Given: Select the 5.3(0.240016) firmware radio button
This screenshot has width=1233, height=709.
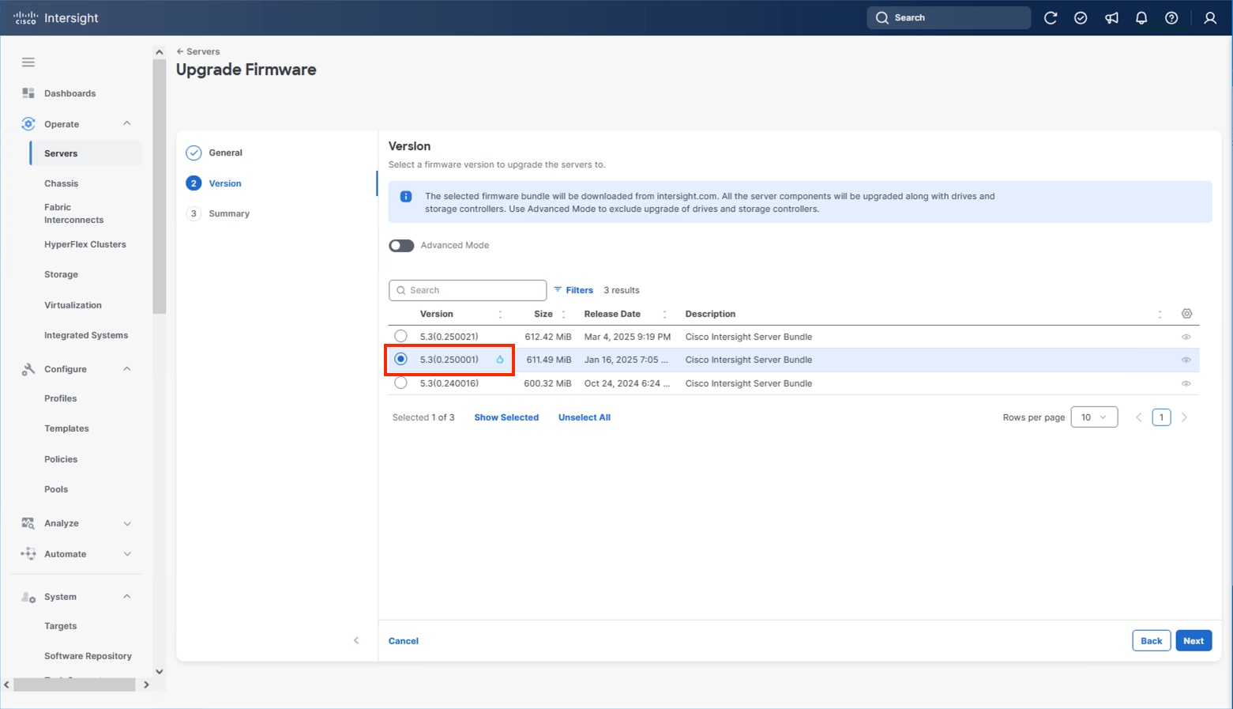Looking at the screenshot, I should click(401, 383).
